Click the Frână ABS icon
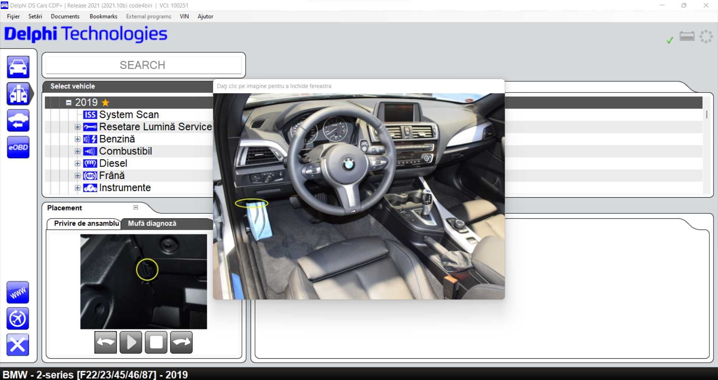718x380 pixels. (x=90, y=176)
